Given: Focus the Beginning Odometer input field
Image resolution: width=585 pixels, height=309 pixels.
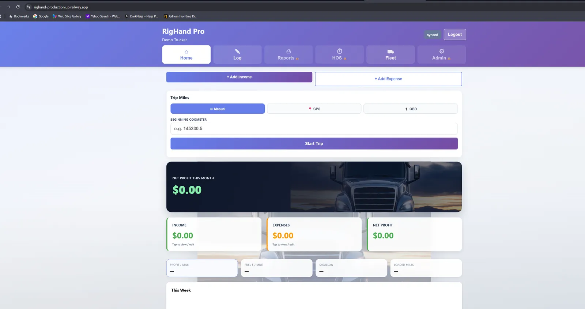Looking at the screenshot, I should (x=314, y=129).
